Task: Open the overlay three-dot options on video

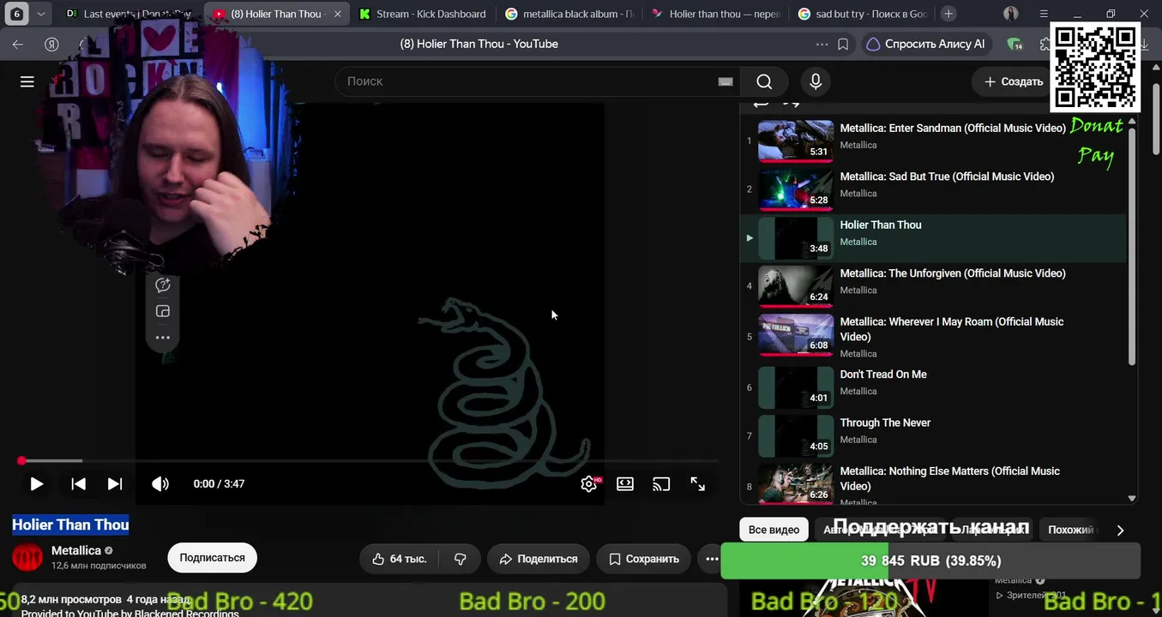Action: coord(163,338)
